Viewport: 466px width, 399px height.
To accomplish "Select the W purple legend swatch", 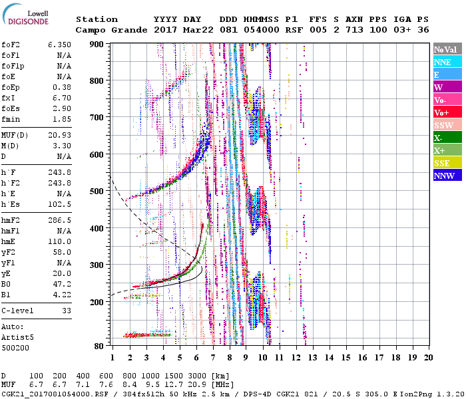I will (447, 87).
